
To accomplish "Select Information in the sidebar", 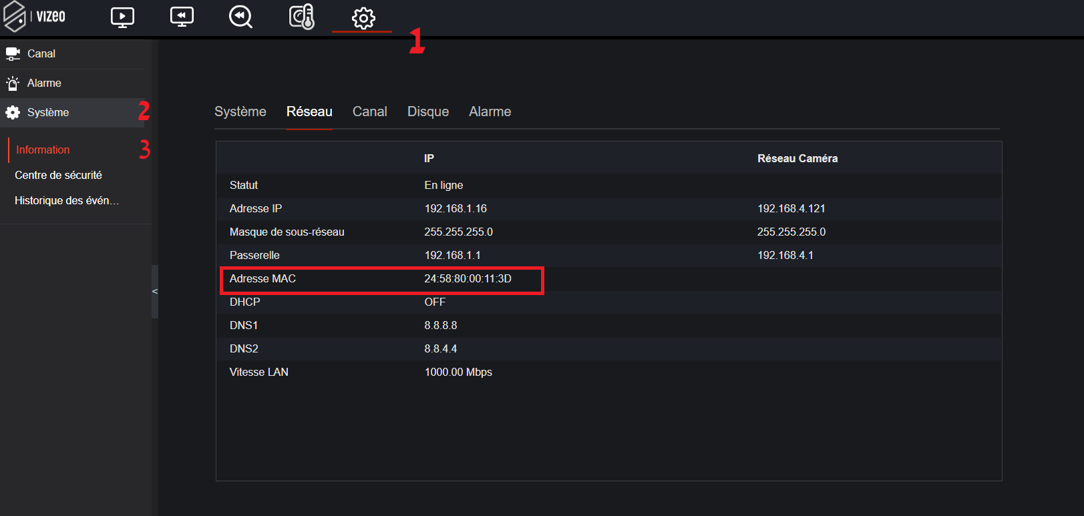I will (43, 150).
